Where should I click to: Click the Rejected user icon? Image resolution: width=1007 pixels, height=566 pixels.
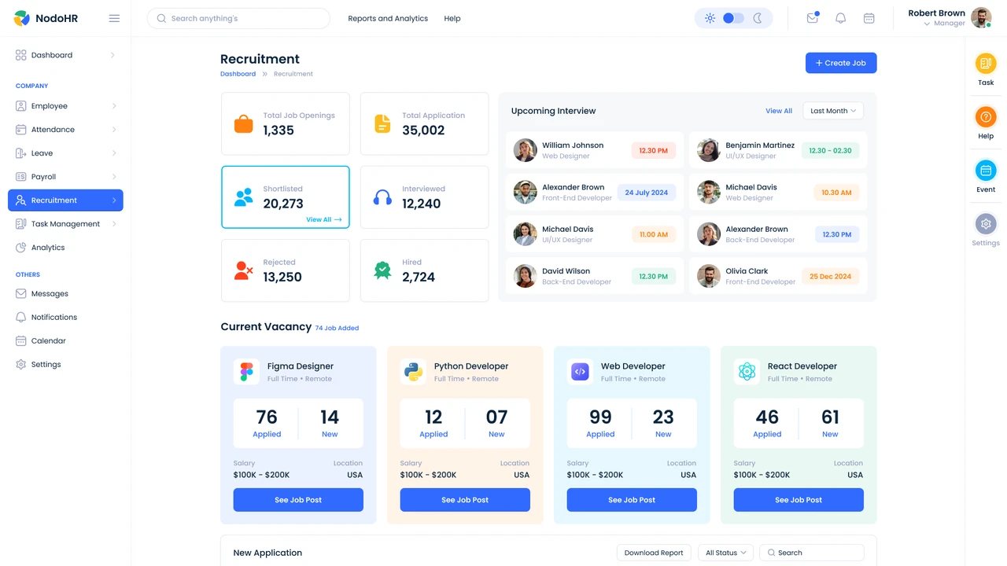[x=244, y=270]
